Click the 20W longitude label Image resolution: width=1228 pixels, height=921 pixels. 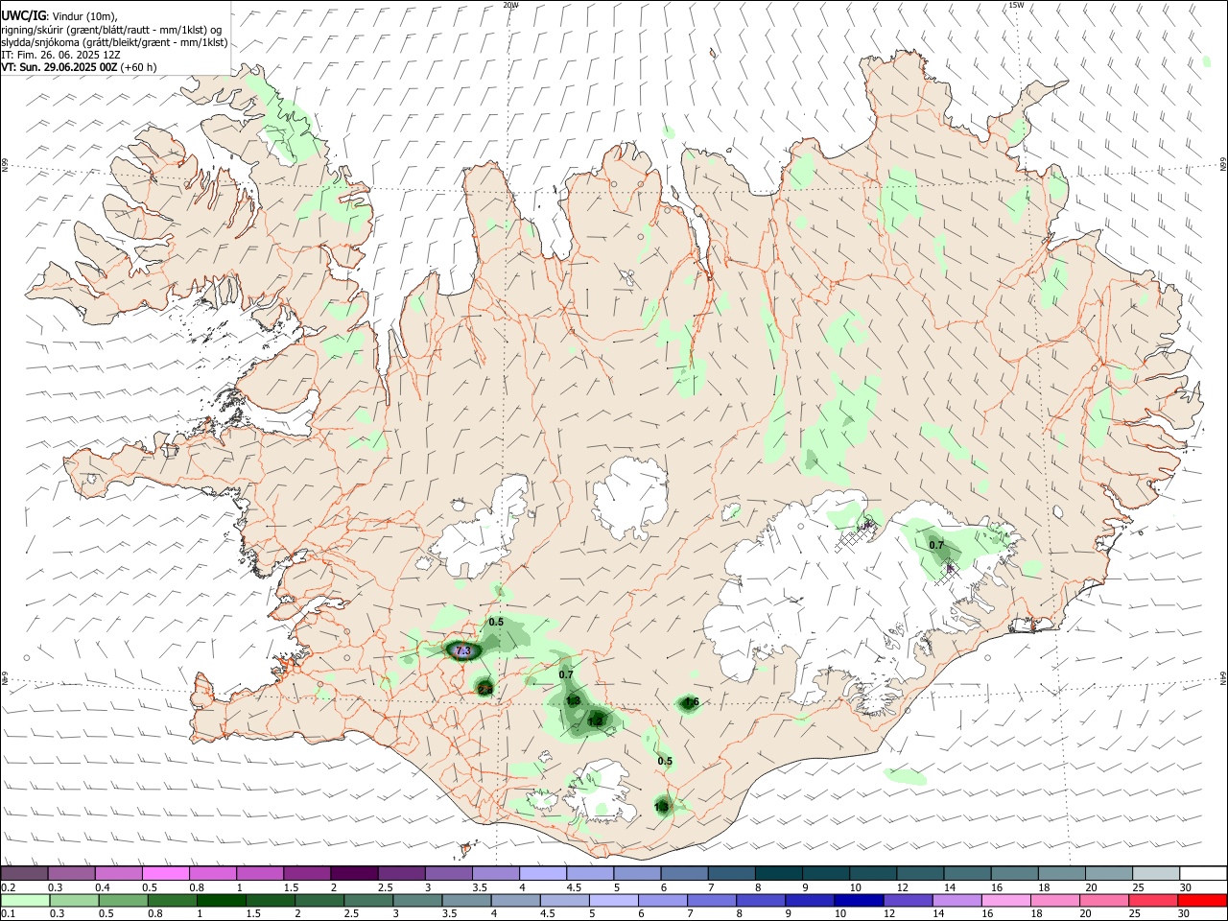click(x=510, y=5)
